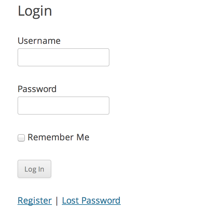Click the Password label text
This screenshot has height=218, width=197.
[x=37, y=89]
